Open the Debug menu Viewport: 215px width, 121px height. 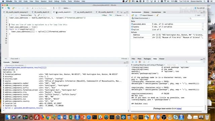tap(57, 1)
